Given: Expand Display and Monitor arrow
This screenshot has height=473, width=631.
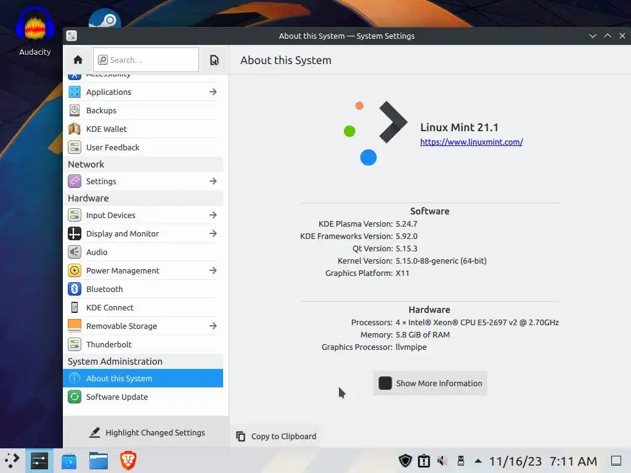Looking at the screenshot, I should click(213, 233).
